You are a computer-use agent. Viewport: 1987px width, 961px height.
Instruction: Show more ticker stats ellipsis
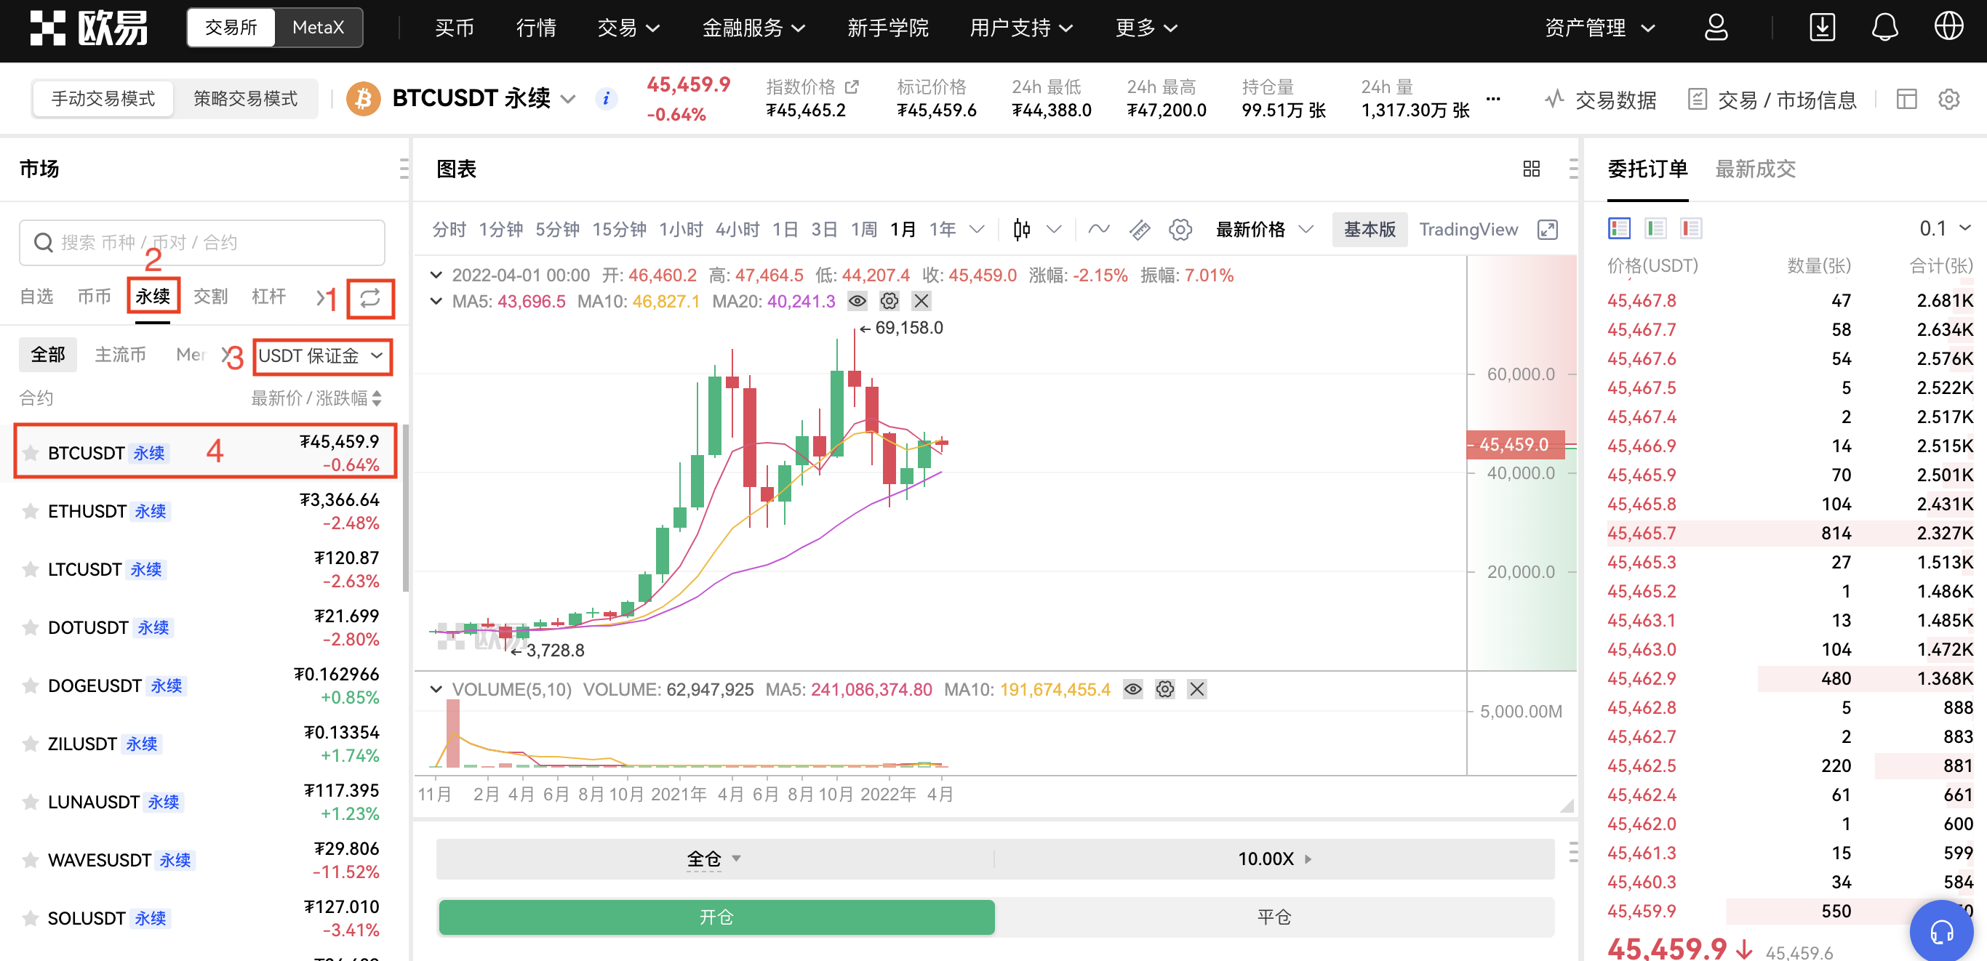pos(1493,99)
